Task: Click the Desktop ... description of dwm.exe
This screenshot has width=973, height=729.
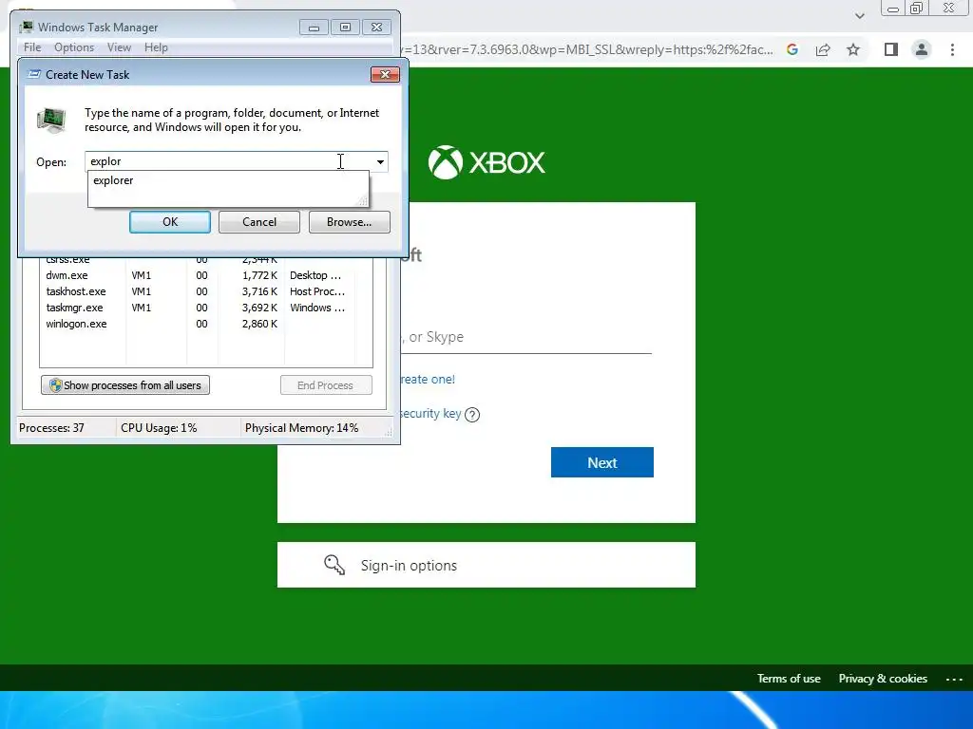Action: (315, 275)
